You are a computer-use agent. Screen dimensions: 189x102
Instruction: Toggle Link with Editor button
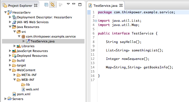(x=52, y=5)
